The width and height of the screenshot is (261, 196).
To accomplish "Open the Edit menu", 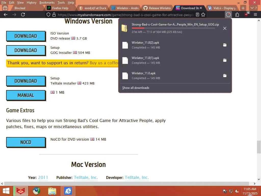I will tap(11, 3).
